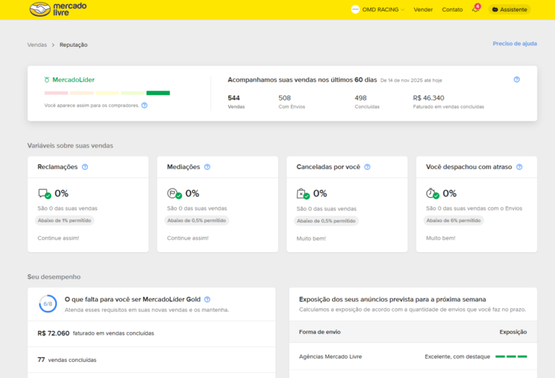Open the Assistente button
The width and height of the screenshot is (555, 378).
point(509,10)
